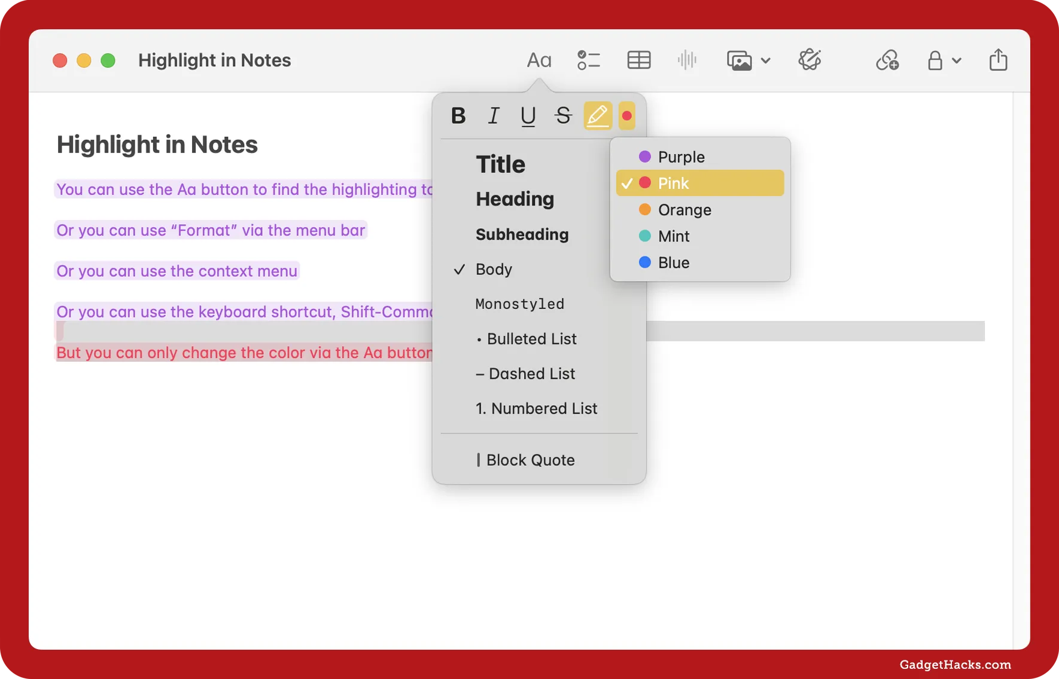Minimize the Notes window
The image size is (1059, 679).
[84, 60]
